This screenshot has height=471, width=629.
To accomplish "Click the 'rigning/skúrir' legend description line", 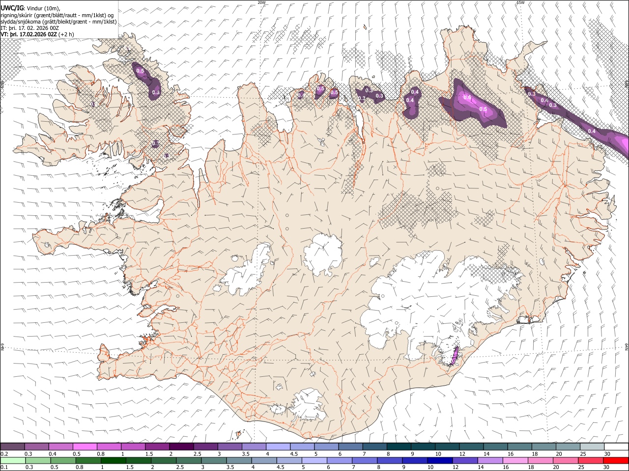I will 57,15.
